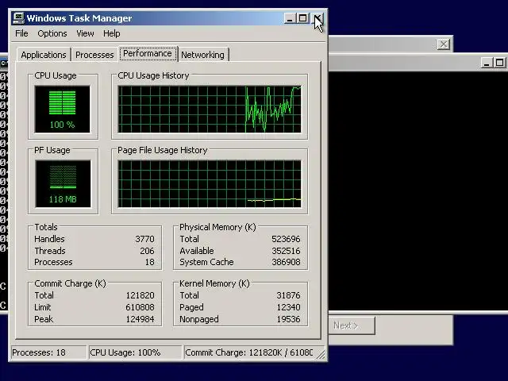
Task: Switch to the Applications tab
Action: click(44, 55)
